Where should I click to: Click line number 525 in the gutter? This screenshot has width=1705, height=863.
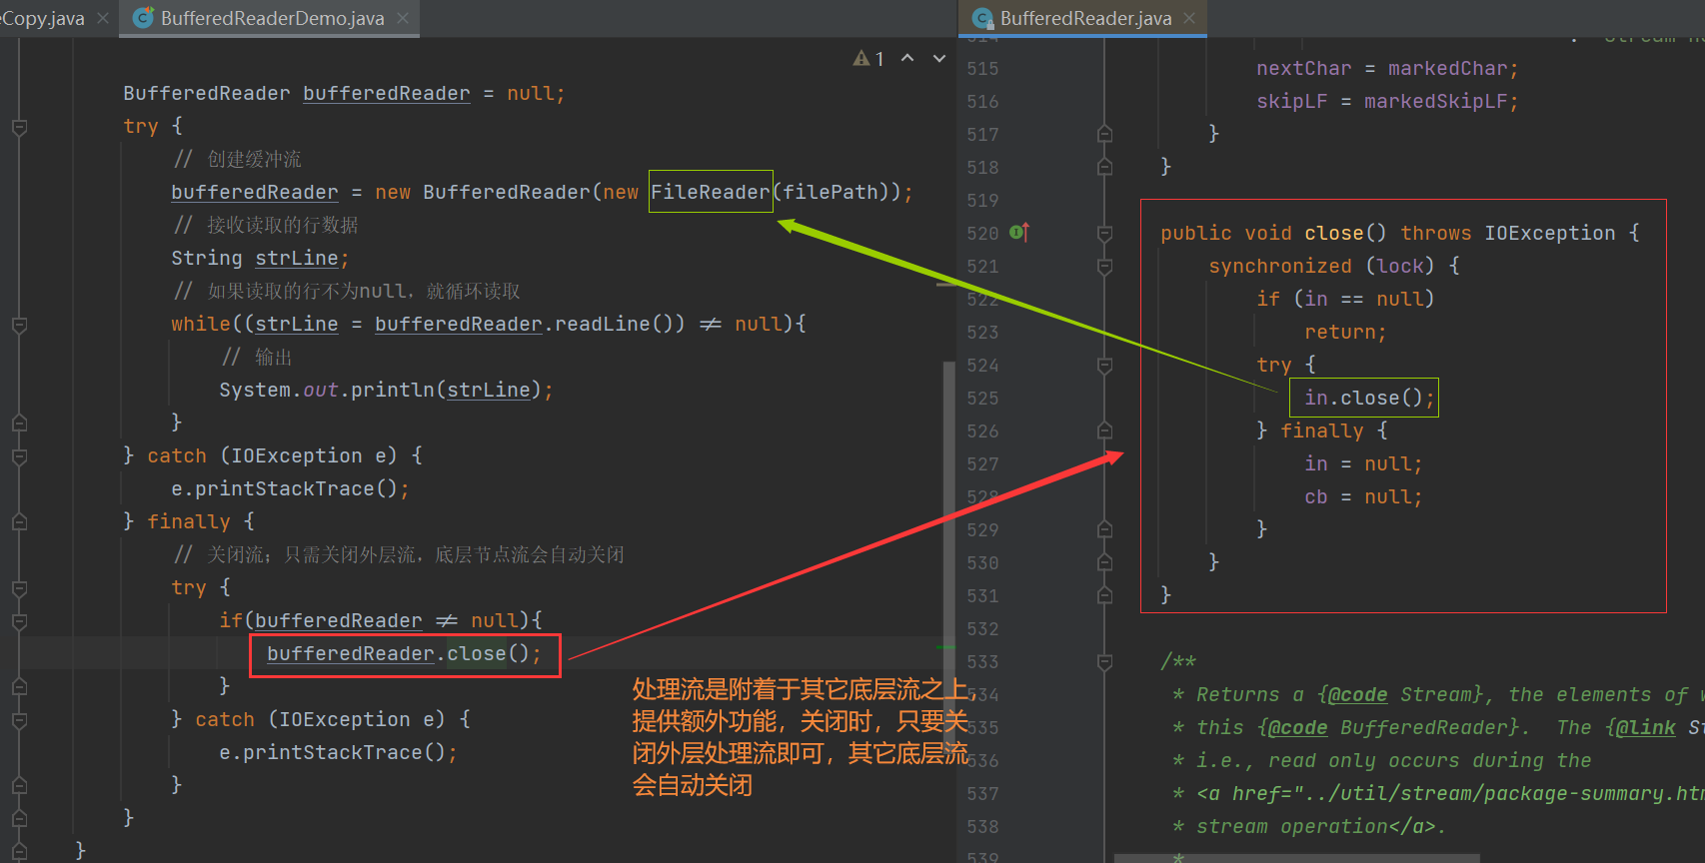coord(982,399)
